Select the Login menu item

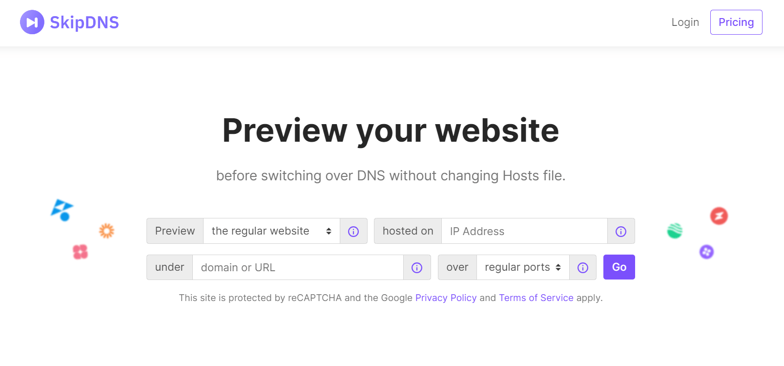coord(685,22)
